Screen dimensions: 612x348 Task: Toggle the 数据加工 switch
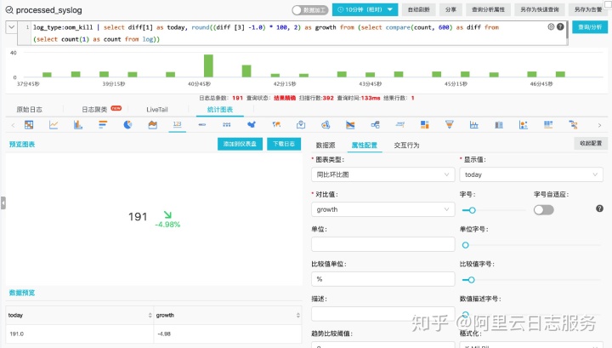[x=309, y=9]
